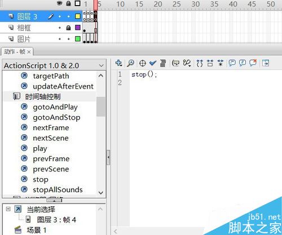The height and width of the screenshot is (235, 282).
Task: Open the Find magnifier tool in script toolbar
Action: pos(130,63)
